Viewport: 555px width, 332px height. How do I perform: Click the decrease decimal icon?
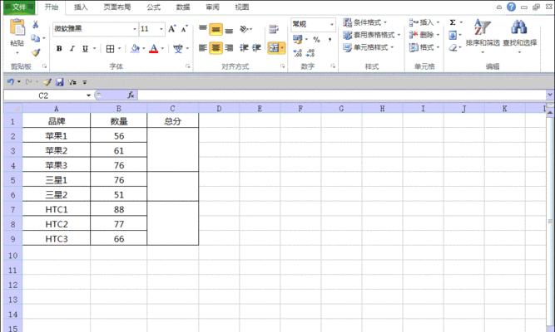310,53
